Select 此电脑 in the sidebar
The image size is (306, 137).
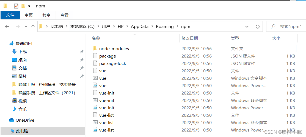point(43,131)
